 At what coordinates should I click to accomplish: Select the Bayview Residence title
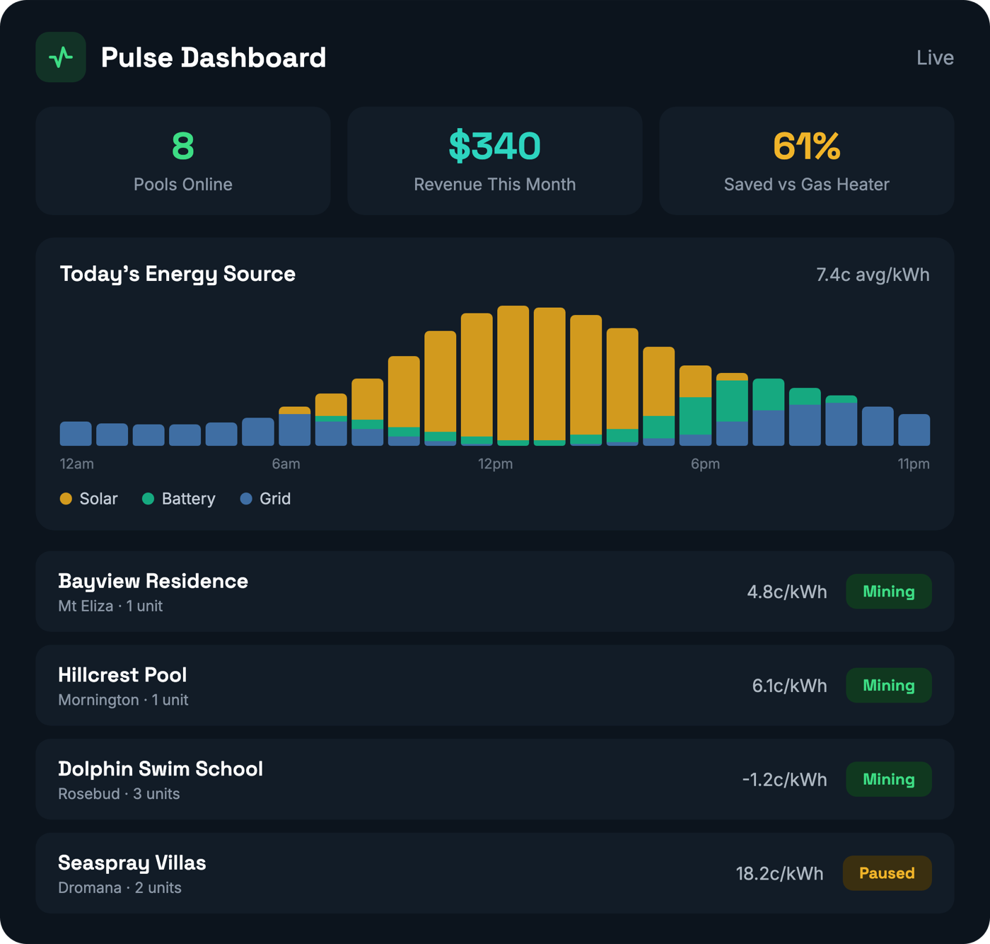coord(153,581)
